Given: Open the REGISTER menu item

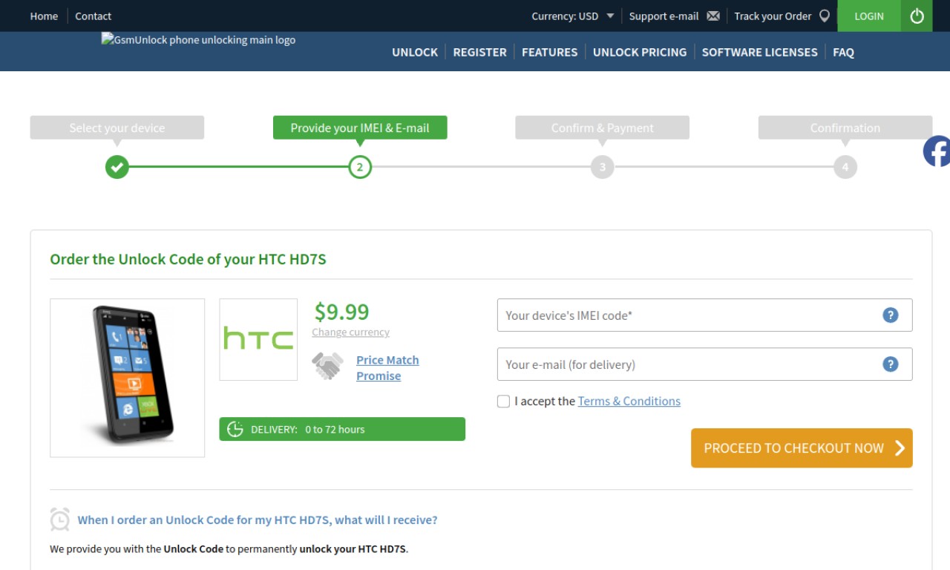Looking at the screenshot, I should point(479,52).
